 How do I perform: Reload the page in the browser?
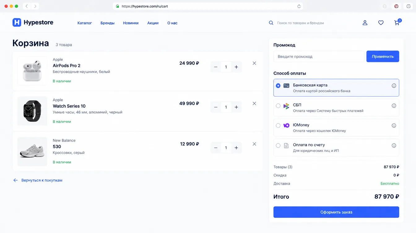click(x=299, y=6)
